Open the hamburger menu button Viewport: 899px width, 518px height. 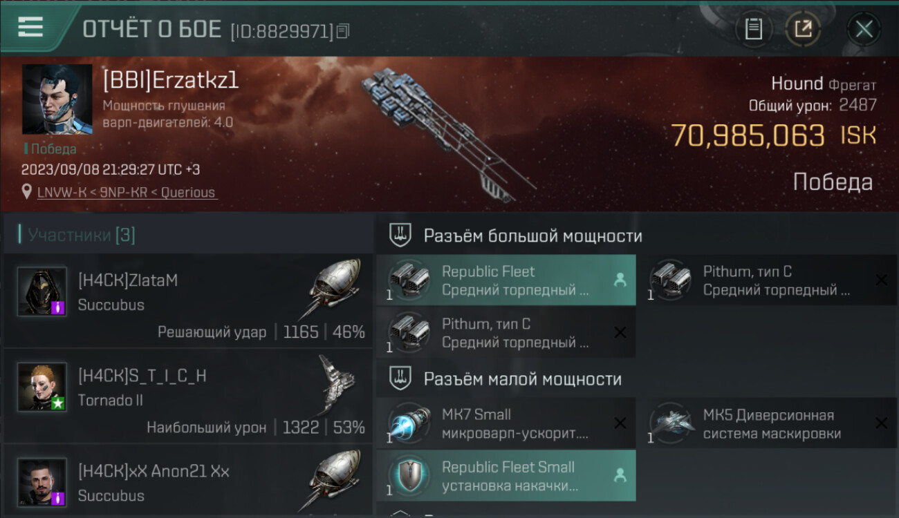point(30,27)
